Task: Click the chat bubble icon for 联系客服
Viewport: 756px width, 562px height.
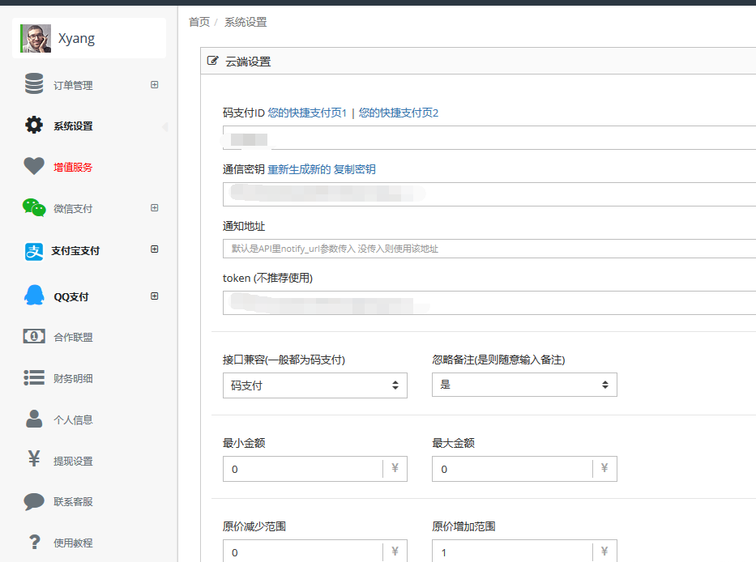Action: (x=34, y=501)
